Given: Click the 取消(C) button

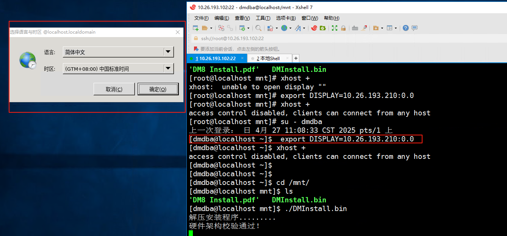Looking at the screenshot, I should point(114,89).
